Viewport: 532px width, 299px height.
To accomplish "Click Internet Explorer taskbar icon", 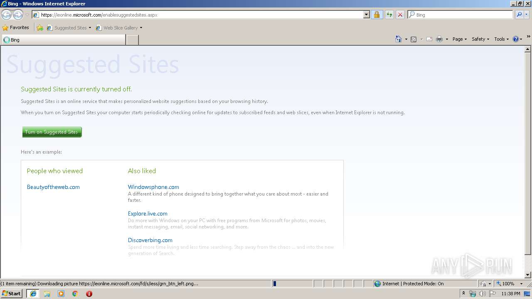I will coord(33,294).
